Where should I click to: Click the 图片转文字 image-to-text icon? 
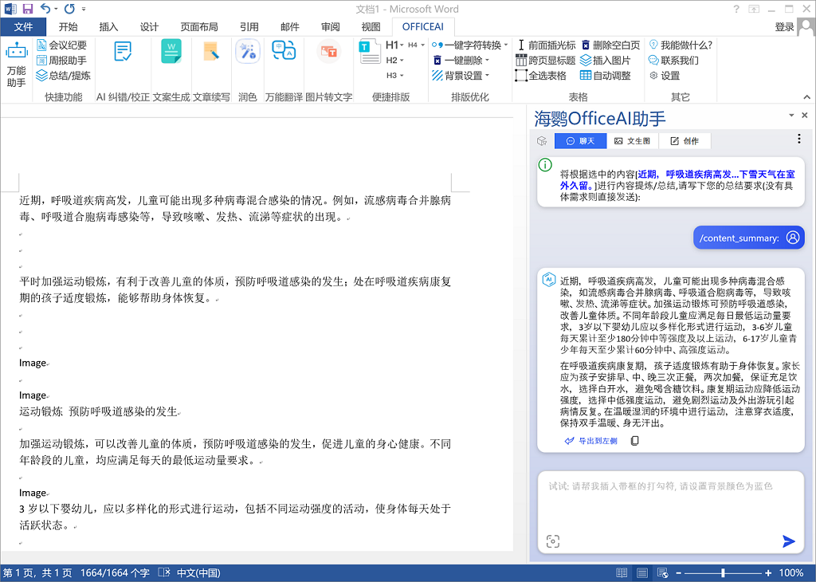tap(329, 52)
